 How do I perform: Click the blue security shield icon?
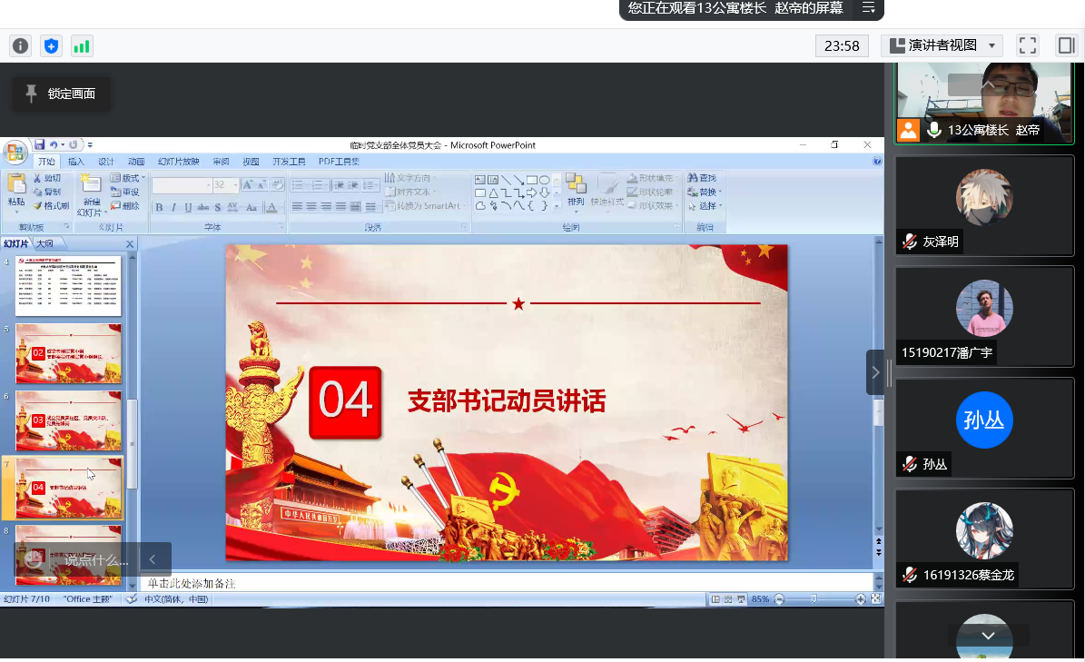pos(52,45)
